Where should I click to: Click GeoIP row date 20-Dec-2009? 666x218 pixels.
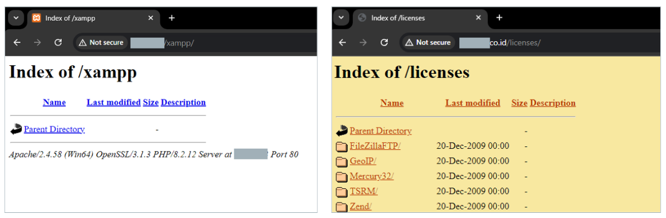473,161
